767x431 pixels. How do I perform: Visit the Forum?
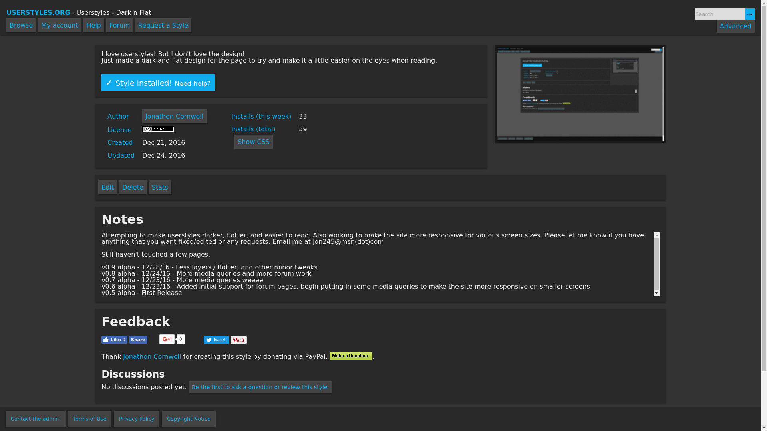pos(119,25)
